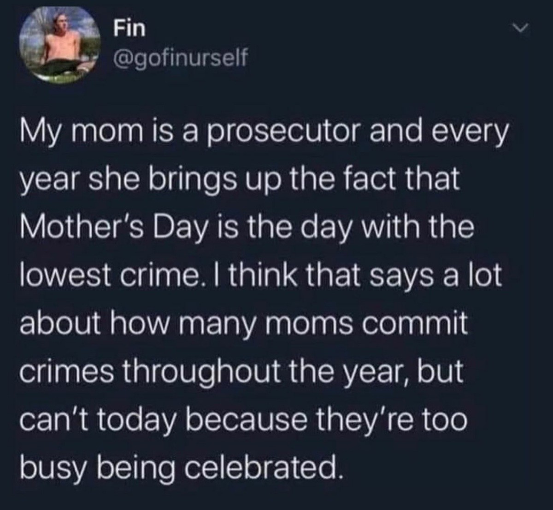Open Fin's profile picture
Screen dimensions: 553x510
tap(60, 47)
